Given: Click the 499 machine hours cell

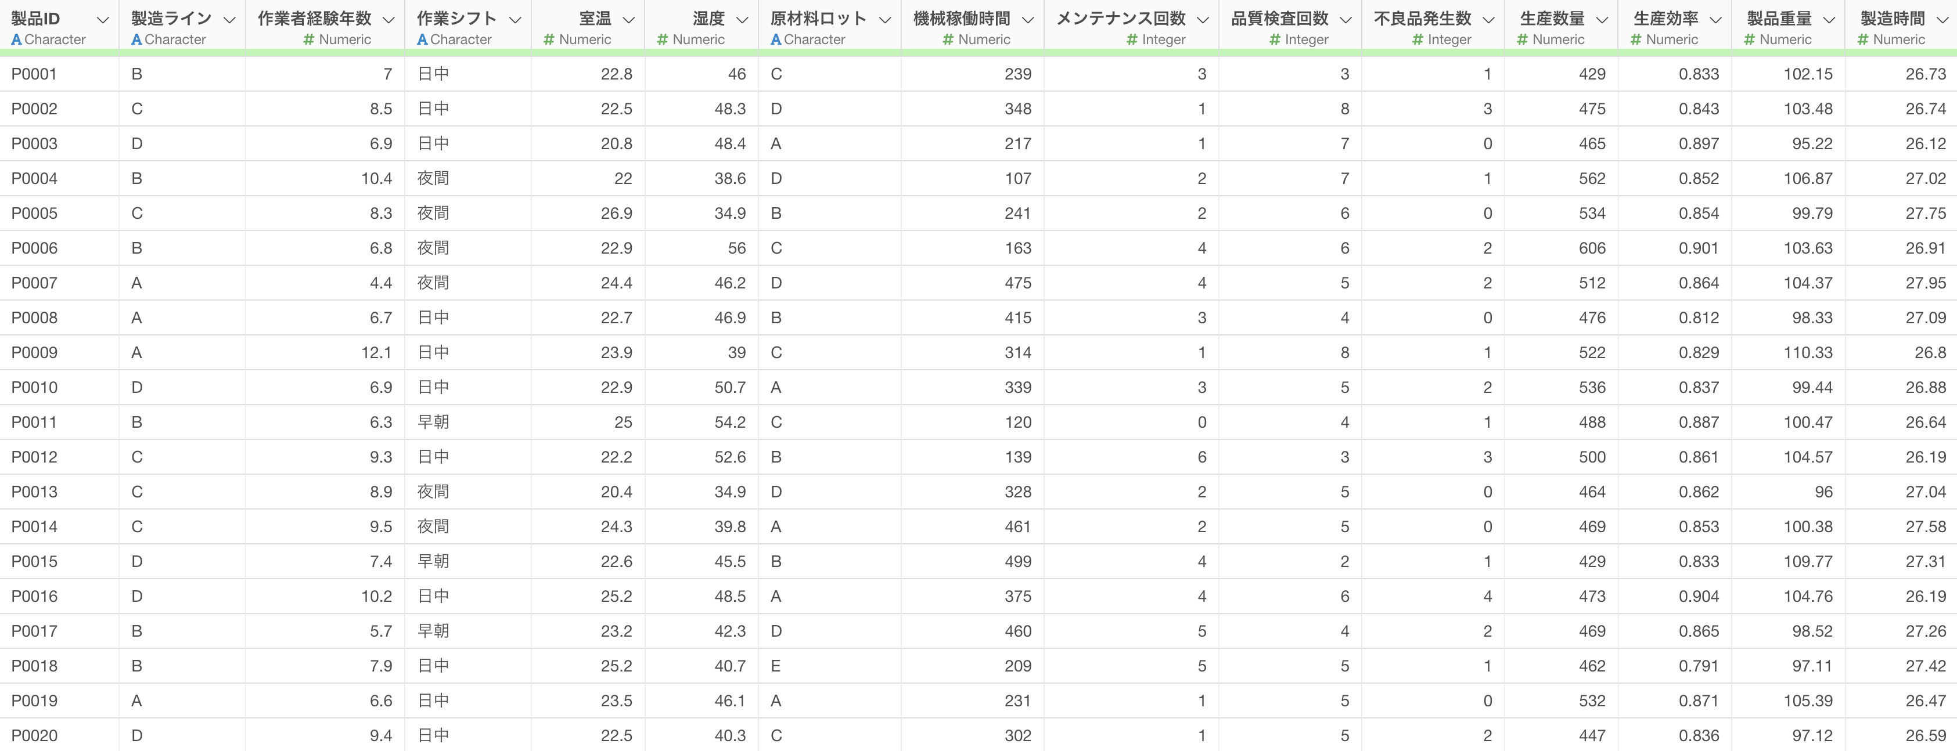Looking at the screenshot, I should point(973,561).
